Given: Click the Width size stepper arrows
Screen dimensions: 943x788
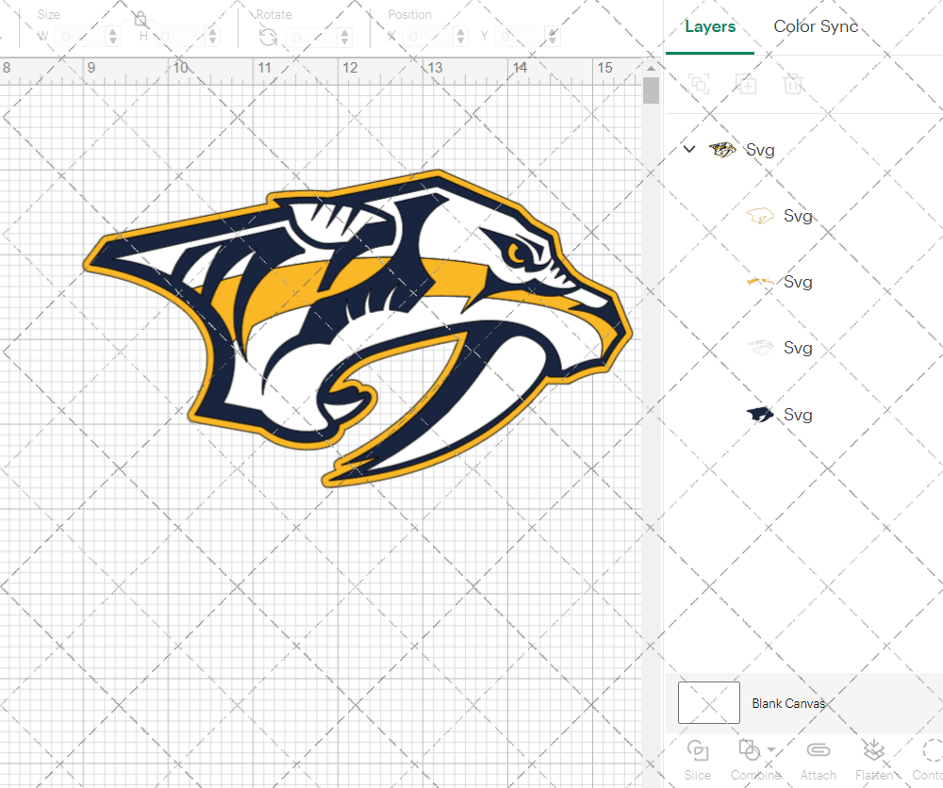Looking at the screenshot, I should pyautogui.click(x=113, y=37).
